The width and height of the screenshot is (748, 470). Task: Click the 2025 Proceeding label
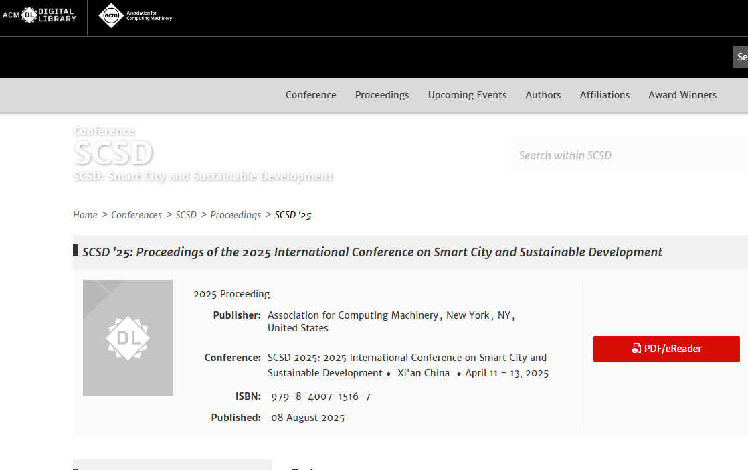[231, 294]
